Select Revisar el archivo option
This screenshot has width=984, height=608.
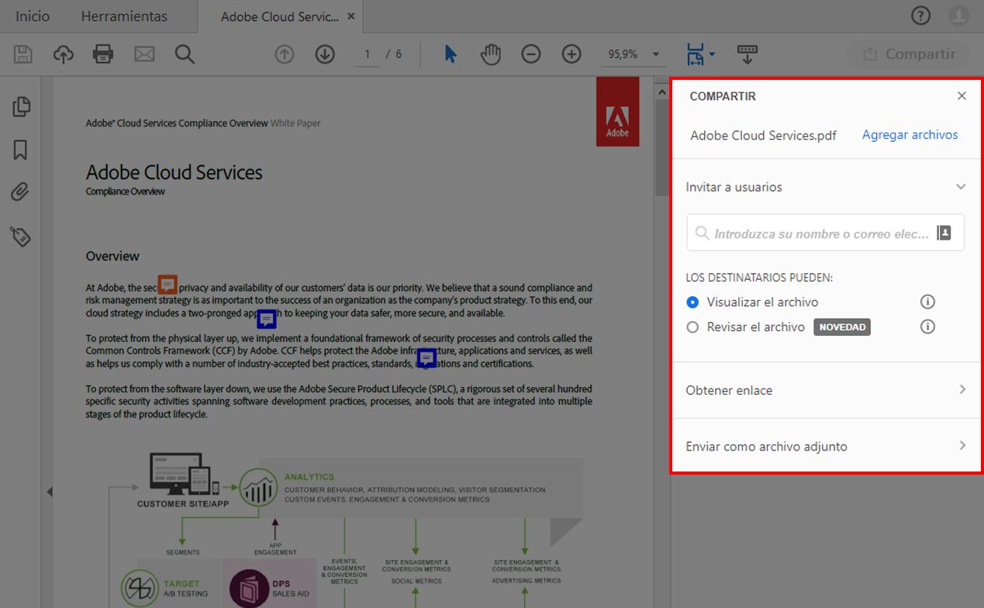[692, 327]
